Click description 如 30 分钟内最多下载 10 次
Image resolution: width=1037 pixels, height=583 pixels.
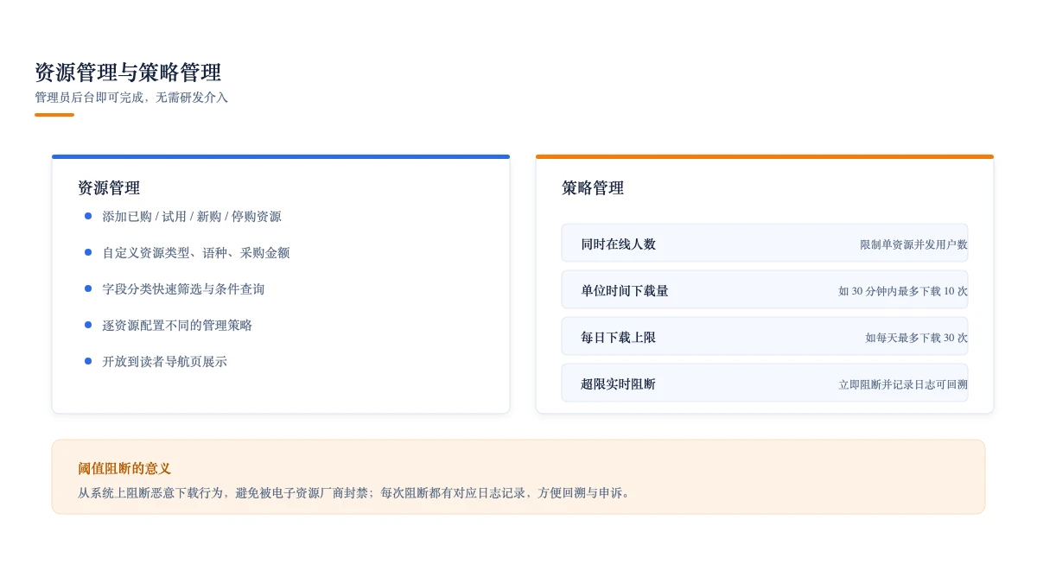903,292
